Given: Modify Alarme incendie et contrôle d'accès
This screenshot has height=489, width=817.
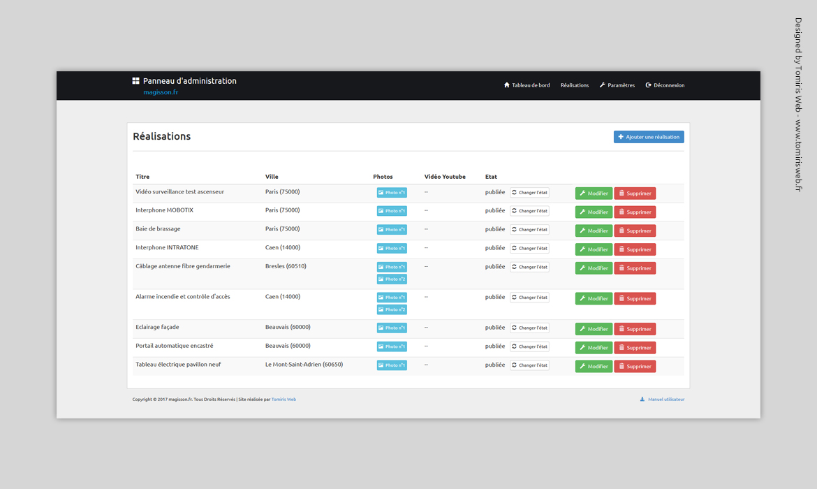Looking at the screenshot, I should point(594,299).
